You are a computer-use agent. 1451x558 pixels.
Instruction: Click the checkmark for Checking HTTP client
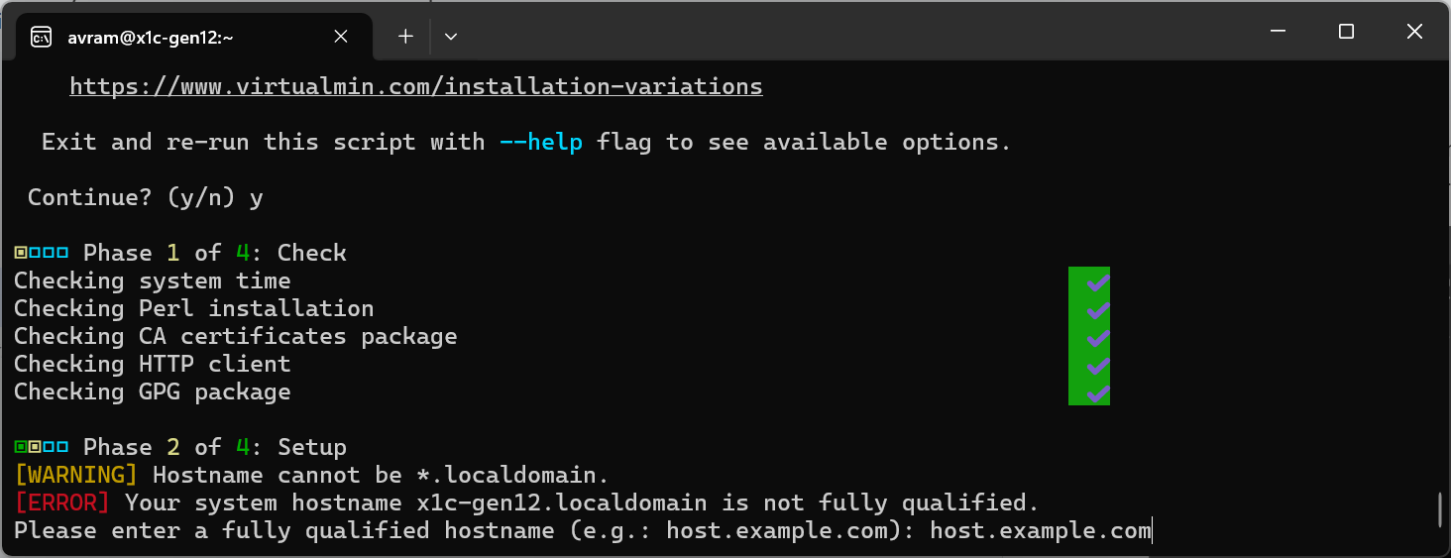point(1089,364)
